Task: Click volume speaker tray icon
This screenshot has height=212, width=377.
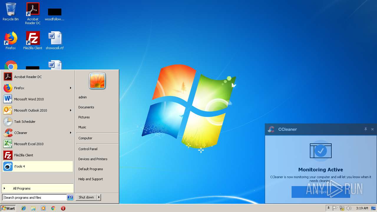Action: tap(349, 208)
